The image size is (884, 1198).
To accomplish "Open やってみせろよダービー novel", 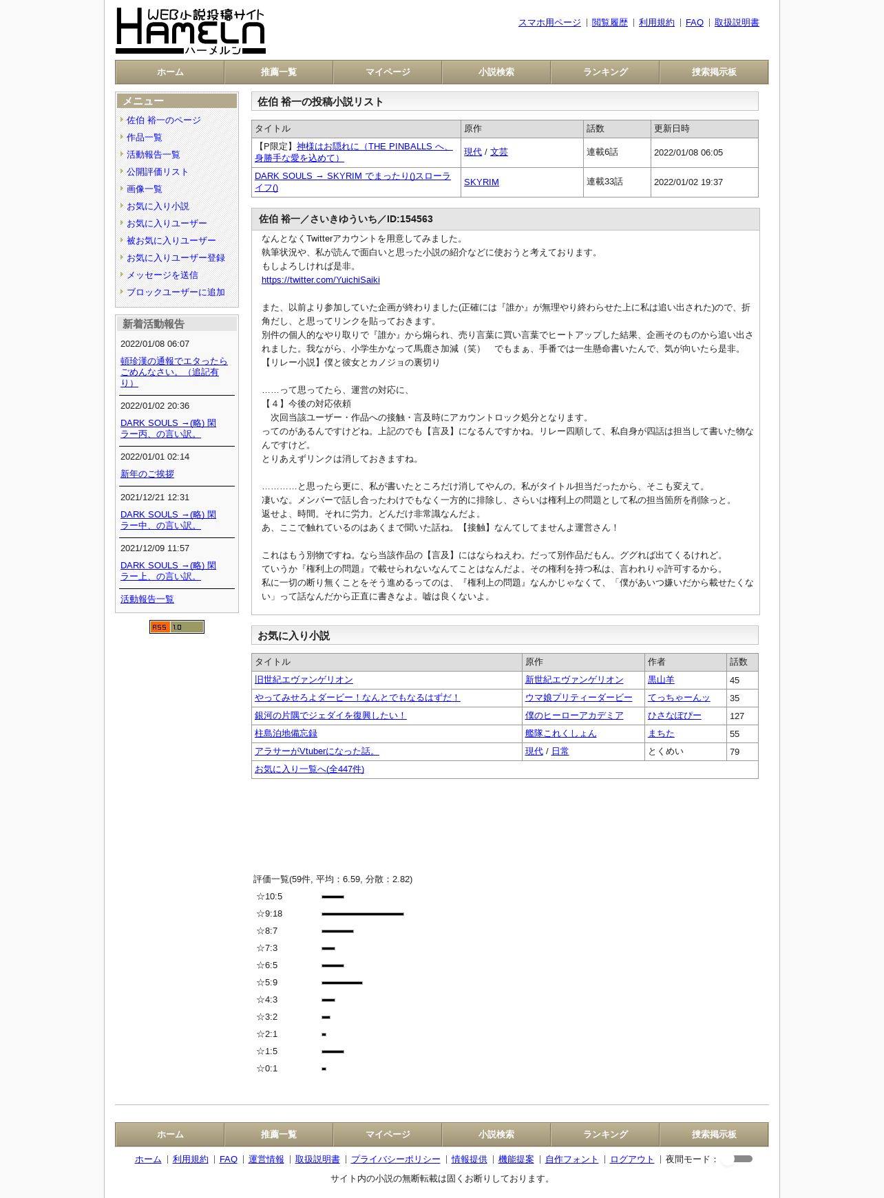I will (357, 698).
